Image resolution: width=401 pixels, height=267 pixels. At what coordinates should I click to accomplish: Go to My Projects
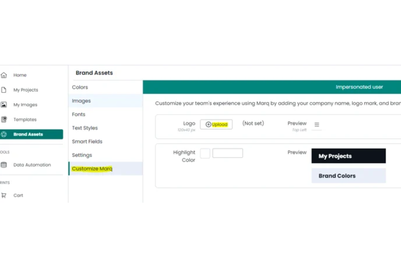26,90
